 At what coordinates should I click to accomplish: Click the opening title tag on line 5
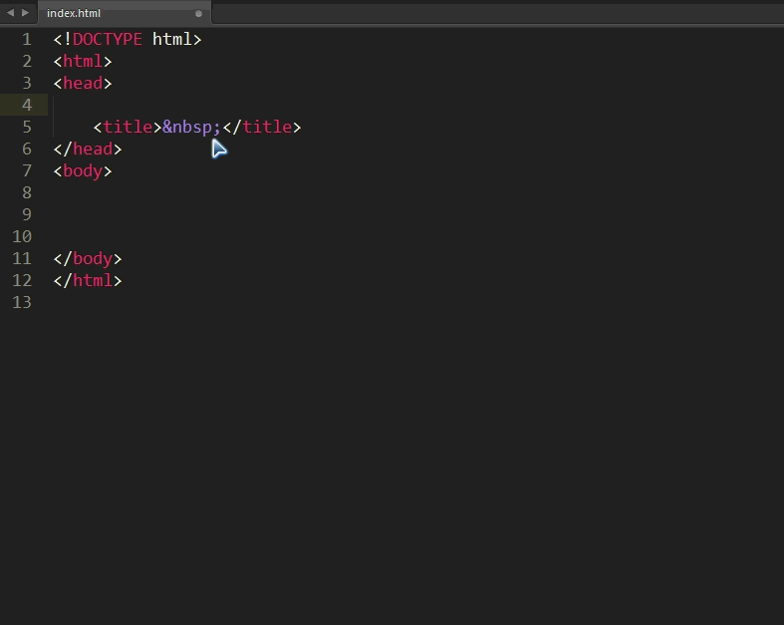coord(127,128)
